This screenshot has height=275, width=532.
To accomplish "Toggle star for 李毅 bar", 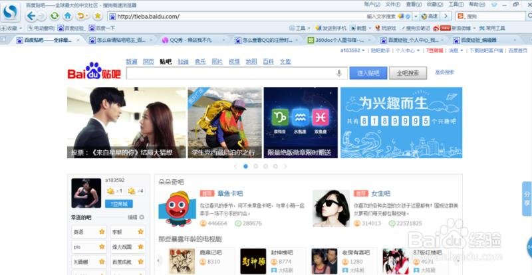I will [140, 232].
